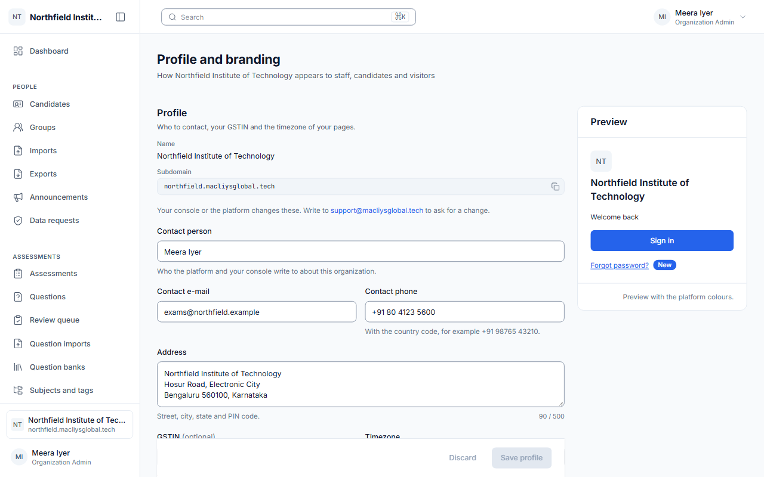Click the Groups people icon
The image size is (764, 477).
18,128
